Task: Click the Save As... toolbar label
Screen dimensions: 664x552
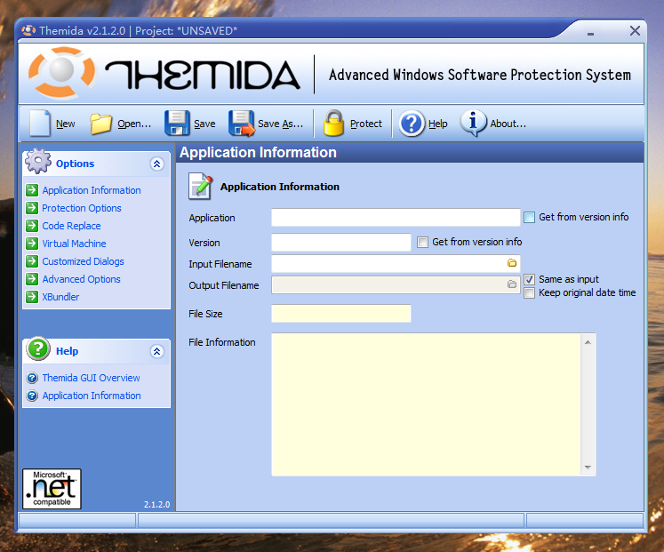Action: (x=280, y=124)
